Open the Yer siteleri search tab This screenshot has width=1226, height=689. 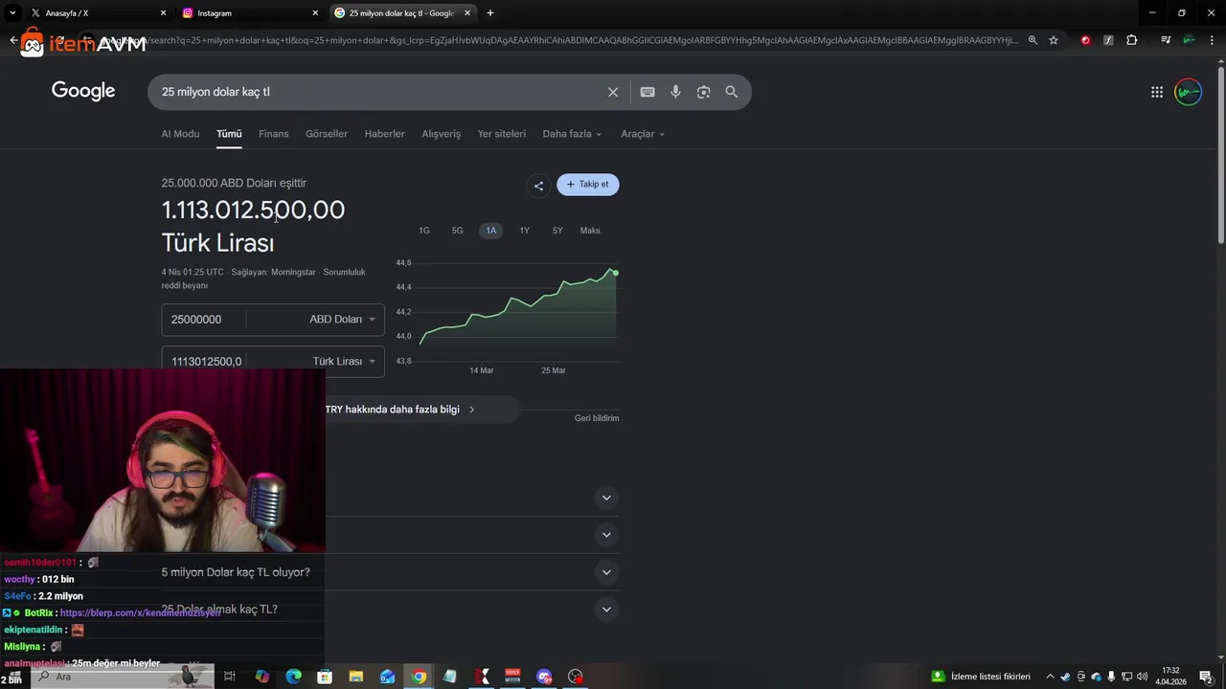(x=502, y=134)
